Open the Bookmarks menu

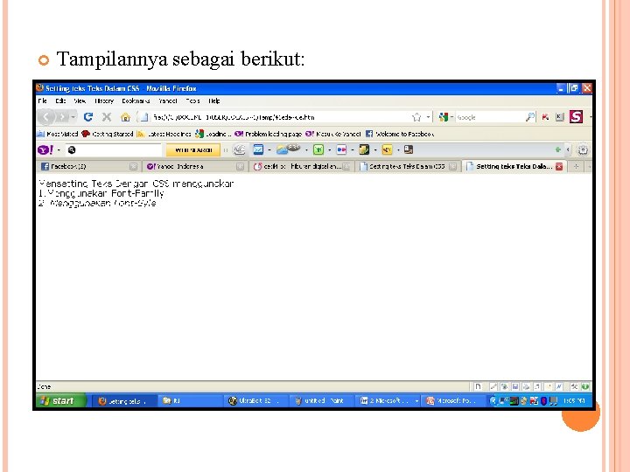[x=136, y=101]
